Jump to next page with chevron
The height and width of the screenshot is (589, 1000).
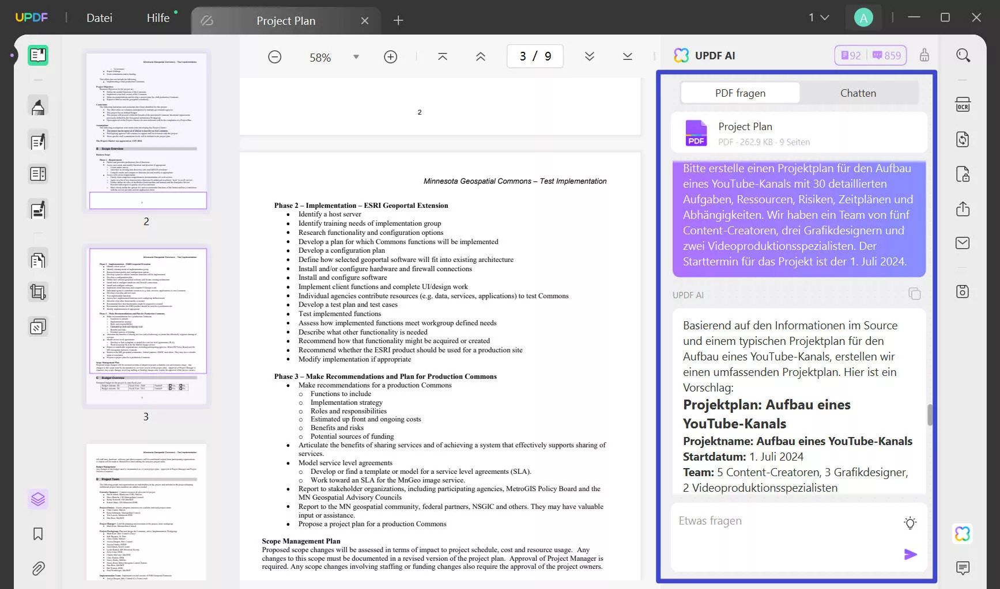click(589, 56)
